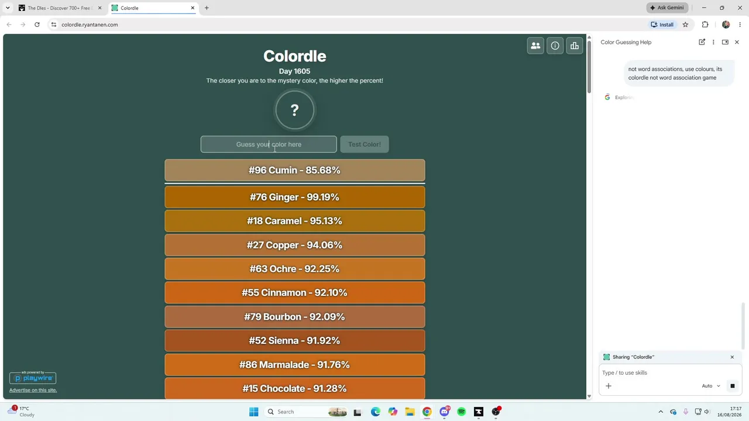Image resolution: width=749 pixels, height=421 pixels.
Task: Click the #18 Caramel - 95.13% row
Action: click(x=295, y=221)
